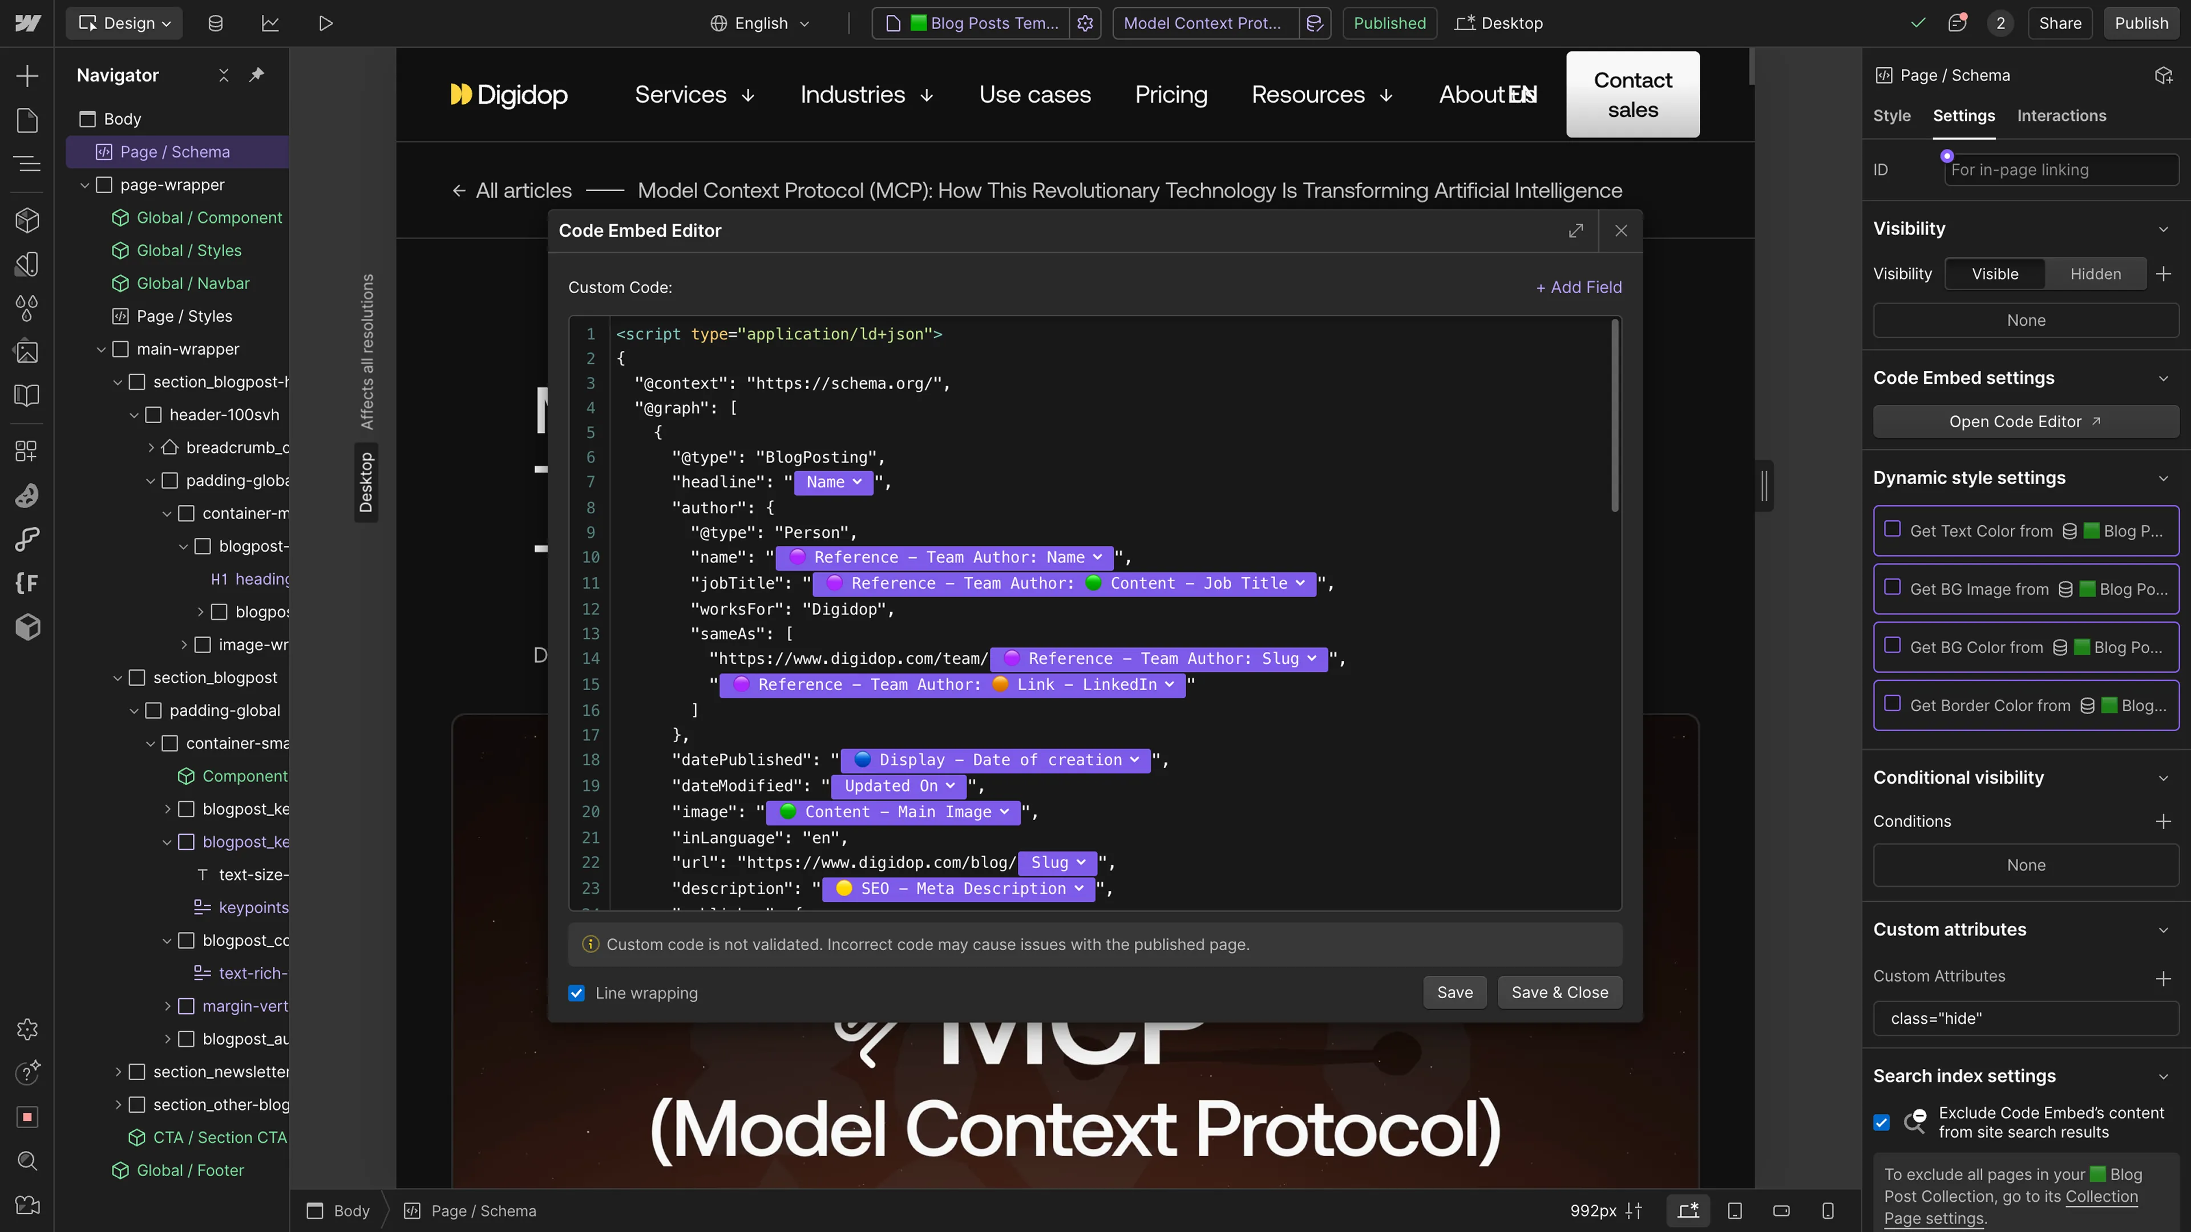
Task: Open the Settings gear in left sidebar
Action: tap(27, 1029)
